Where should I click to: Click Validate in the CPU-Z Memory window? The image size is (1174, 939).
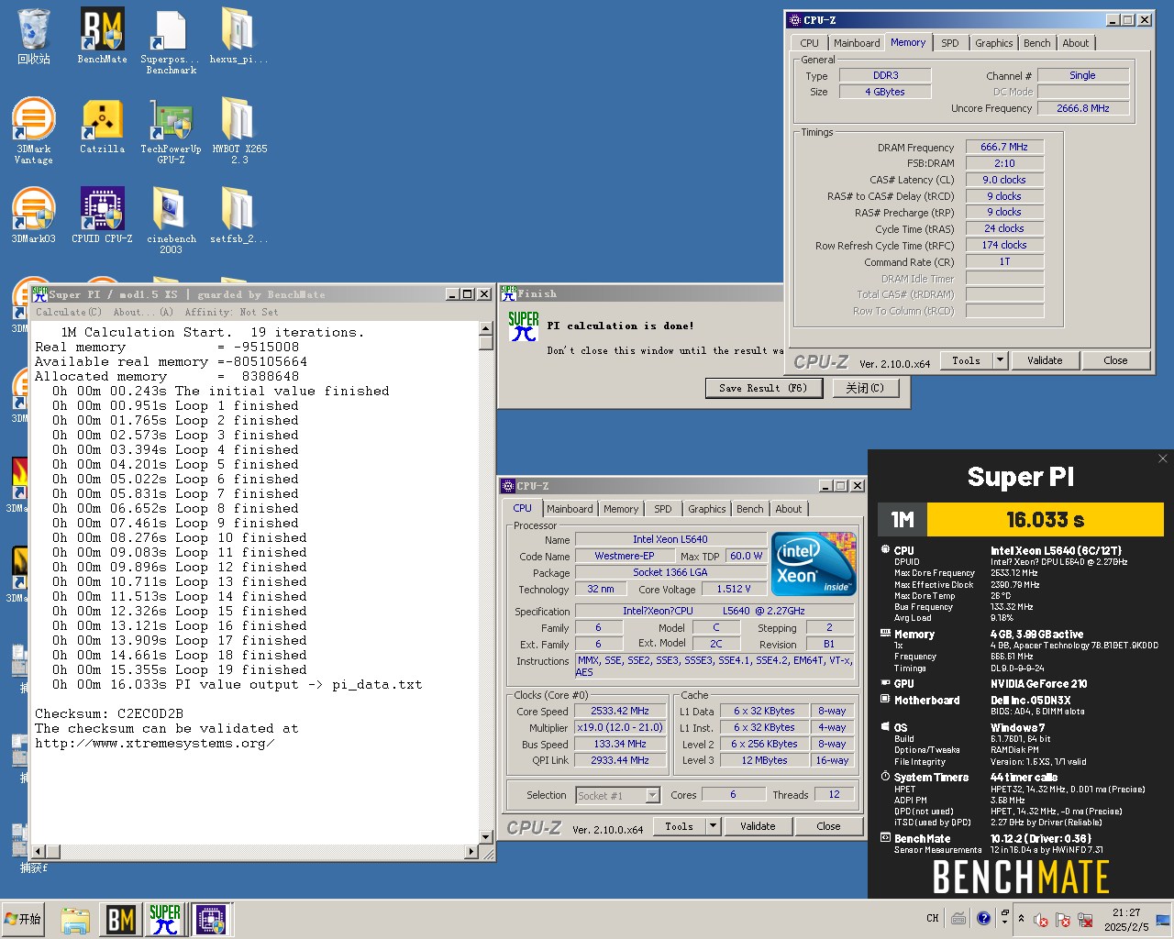(1045, 360)
